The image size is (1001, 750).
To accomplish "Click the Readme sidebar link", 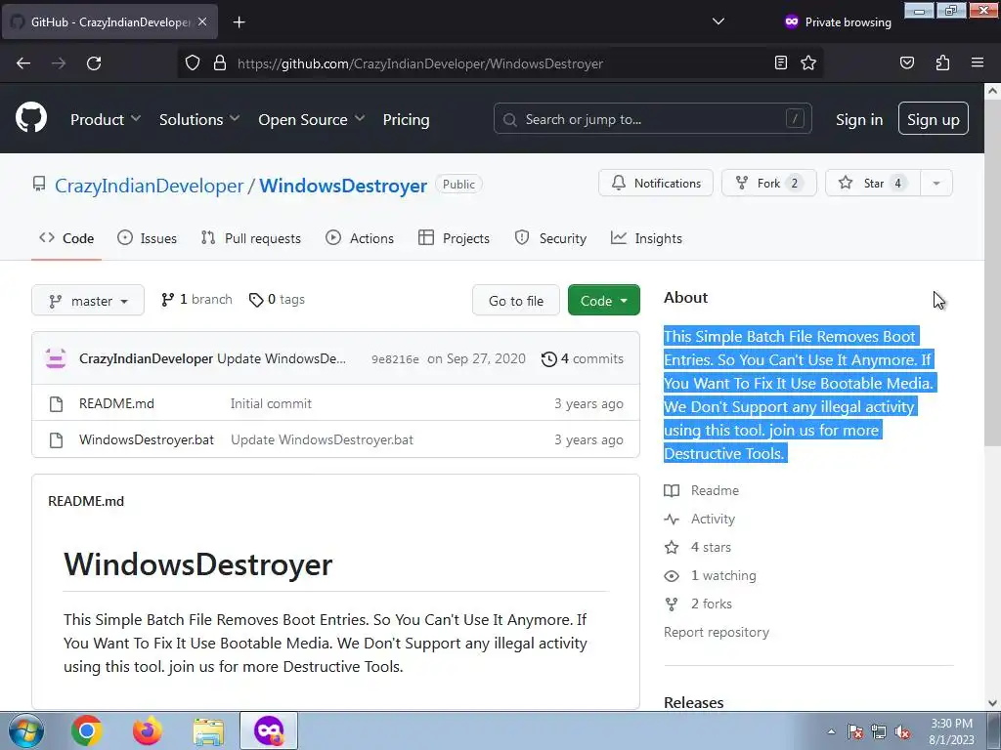I will (x=702, y=490).
